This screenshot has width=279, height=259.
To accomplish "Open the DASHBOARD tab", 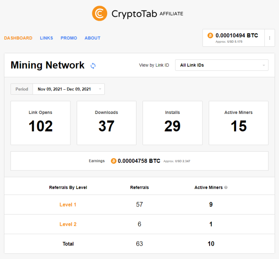I will [x=18, y=38].
